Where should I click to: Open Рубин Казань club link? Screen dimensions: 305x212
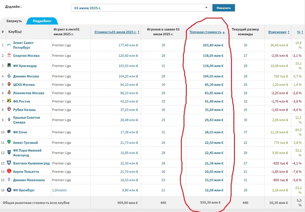tap(24, 110)
